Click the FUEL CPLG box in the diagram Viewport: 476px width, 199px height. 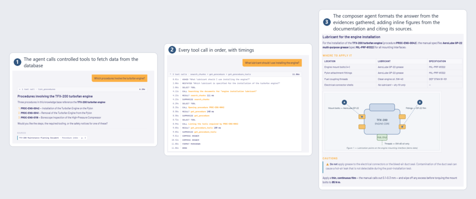click(382, 138)
